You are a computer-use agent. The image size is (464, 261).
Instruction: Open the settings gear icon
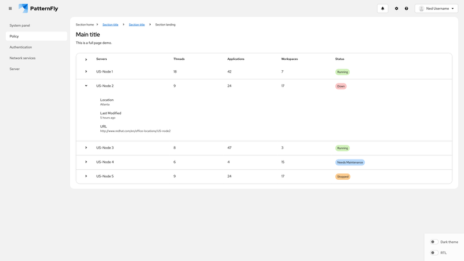click(x=397, y=9)
